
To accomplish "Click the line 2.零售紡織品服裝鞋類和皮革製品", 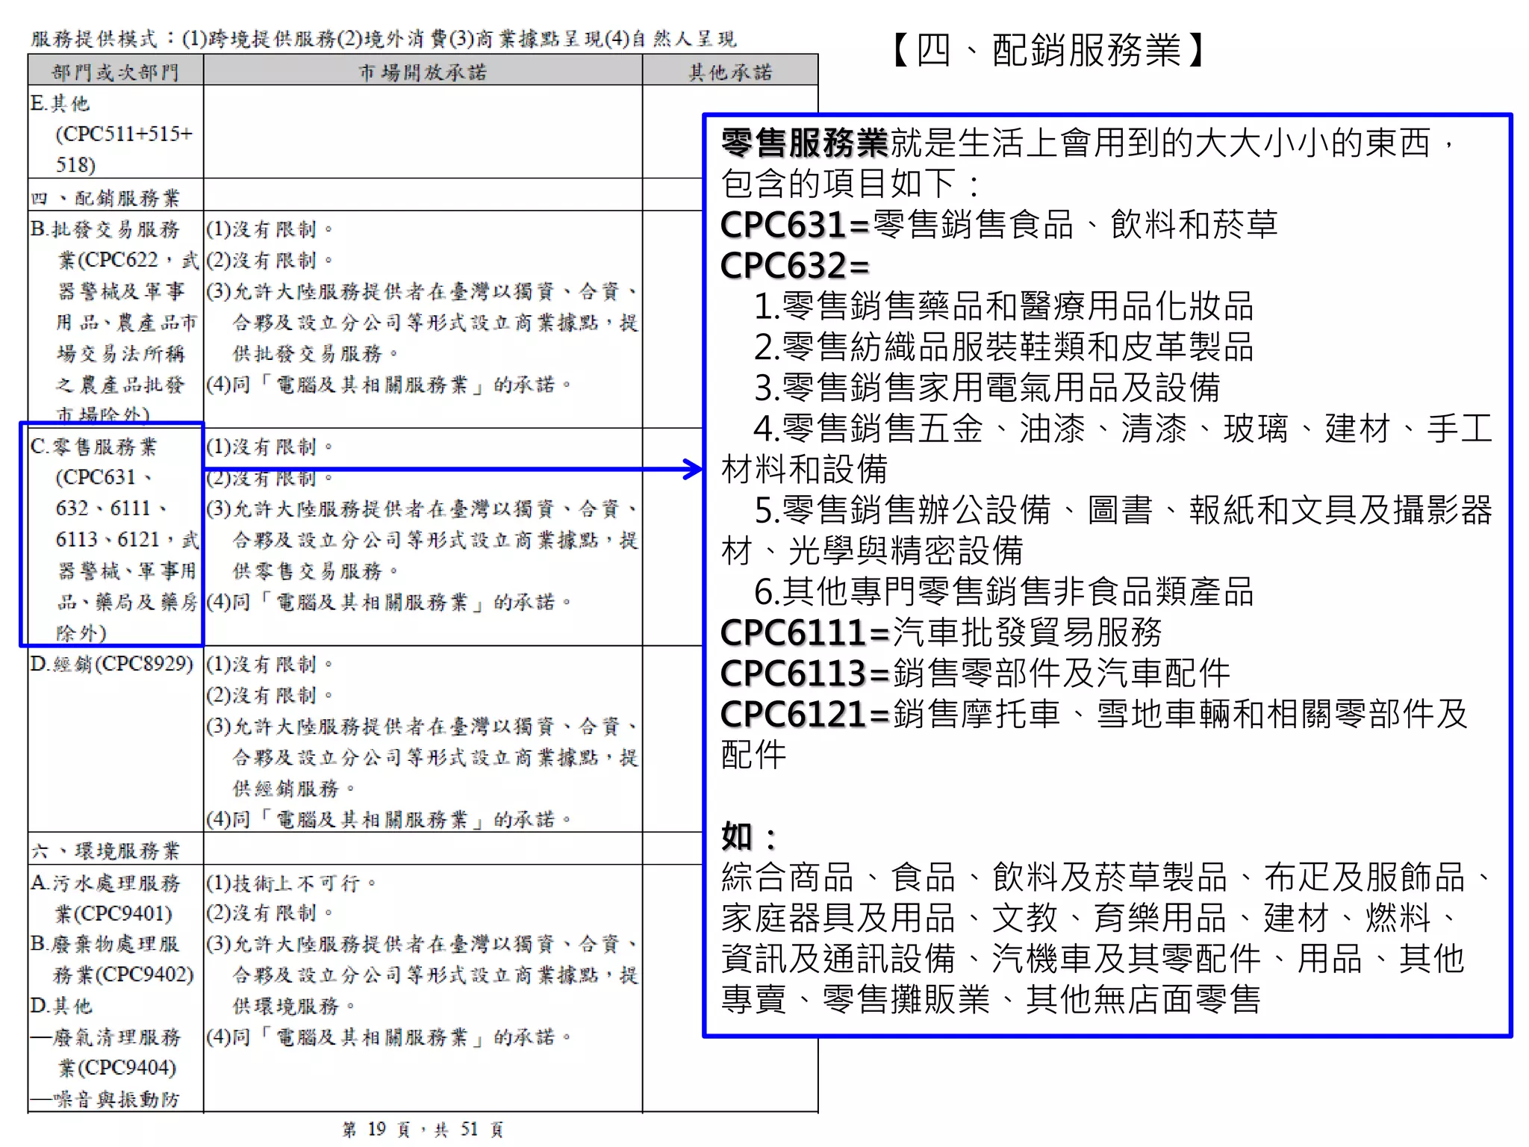I will 1003,347.
